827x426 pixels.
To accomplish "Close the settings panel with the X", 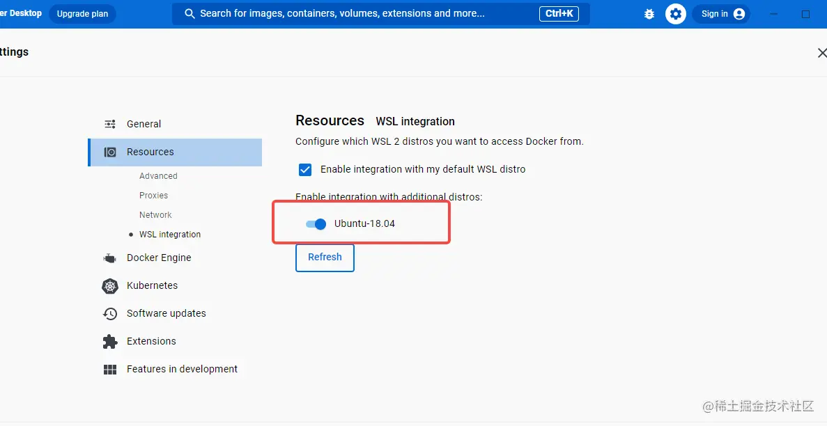I will pos(821,53).
